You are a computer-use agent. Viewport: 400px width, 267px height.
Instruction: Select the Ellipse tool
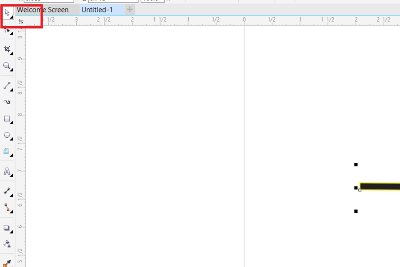pyautogui.click(x=7, y=136)
